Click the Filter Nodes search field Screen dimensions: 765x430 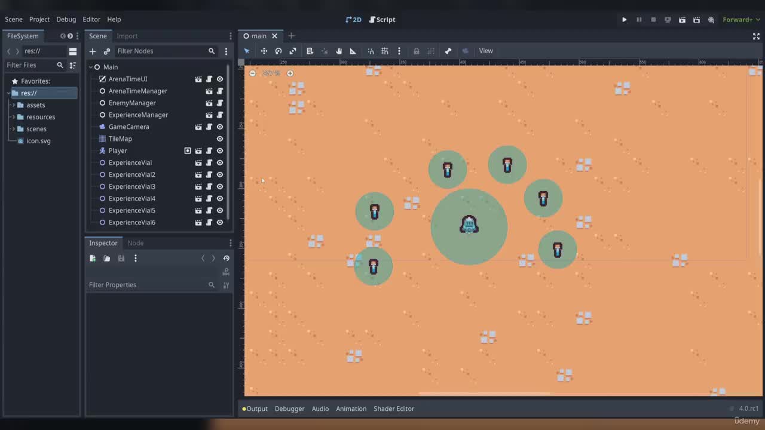click(x=166, y=51)
